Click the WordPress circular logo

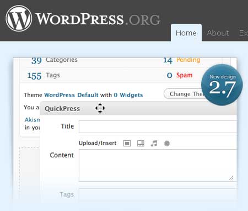(x=19, y=18)
